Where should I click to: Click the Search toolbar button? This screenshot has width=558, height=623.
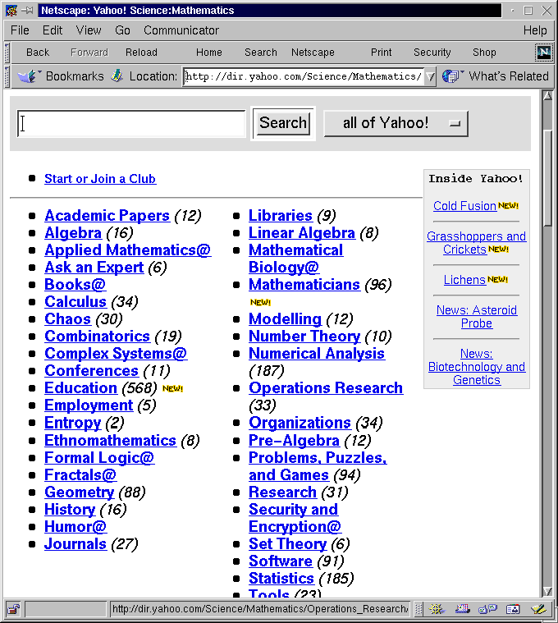click(x=260, y=53)
